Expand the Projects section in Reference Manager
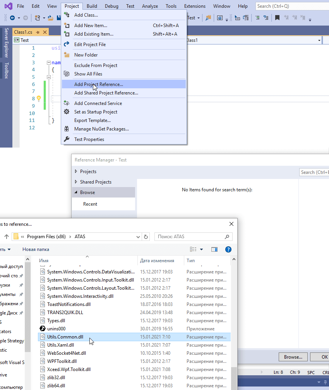The height and width of the screenshot is (390, 329). [75, 172]
